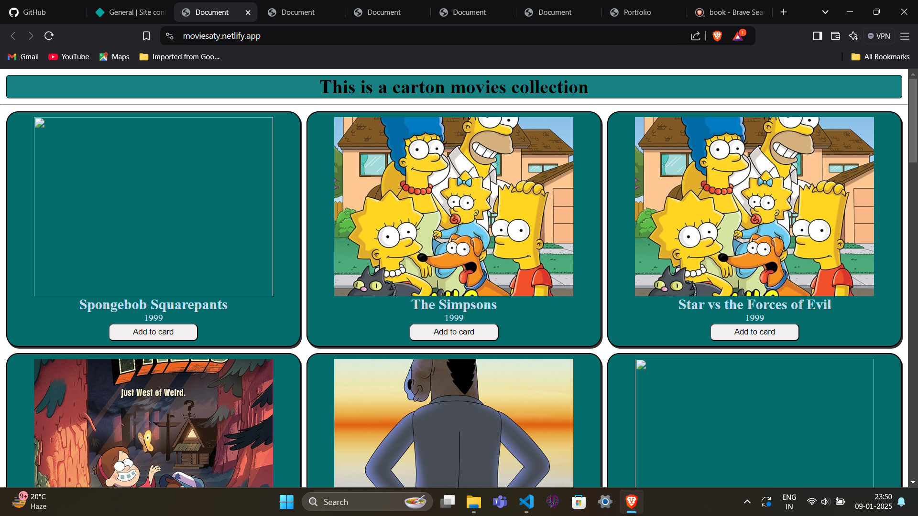Click the broken Spongebob image placeholder
The height and width of the screenshot is (516, 918).
pos(153,206)
